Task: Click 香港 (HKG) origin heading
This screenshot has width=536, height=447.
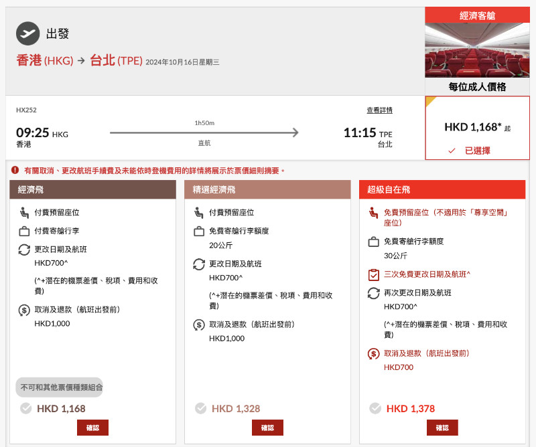Action: (45, 60)
